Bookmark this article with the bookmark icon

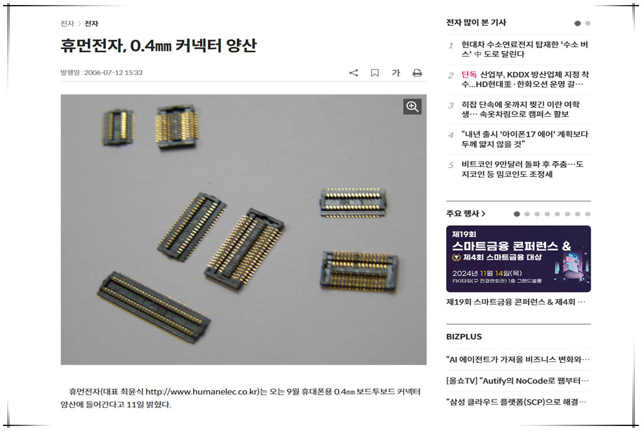pyautogui.click(x=375, y=73)
